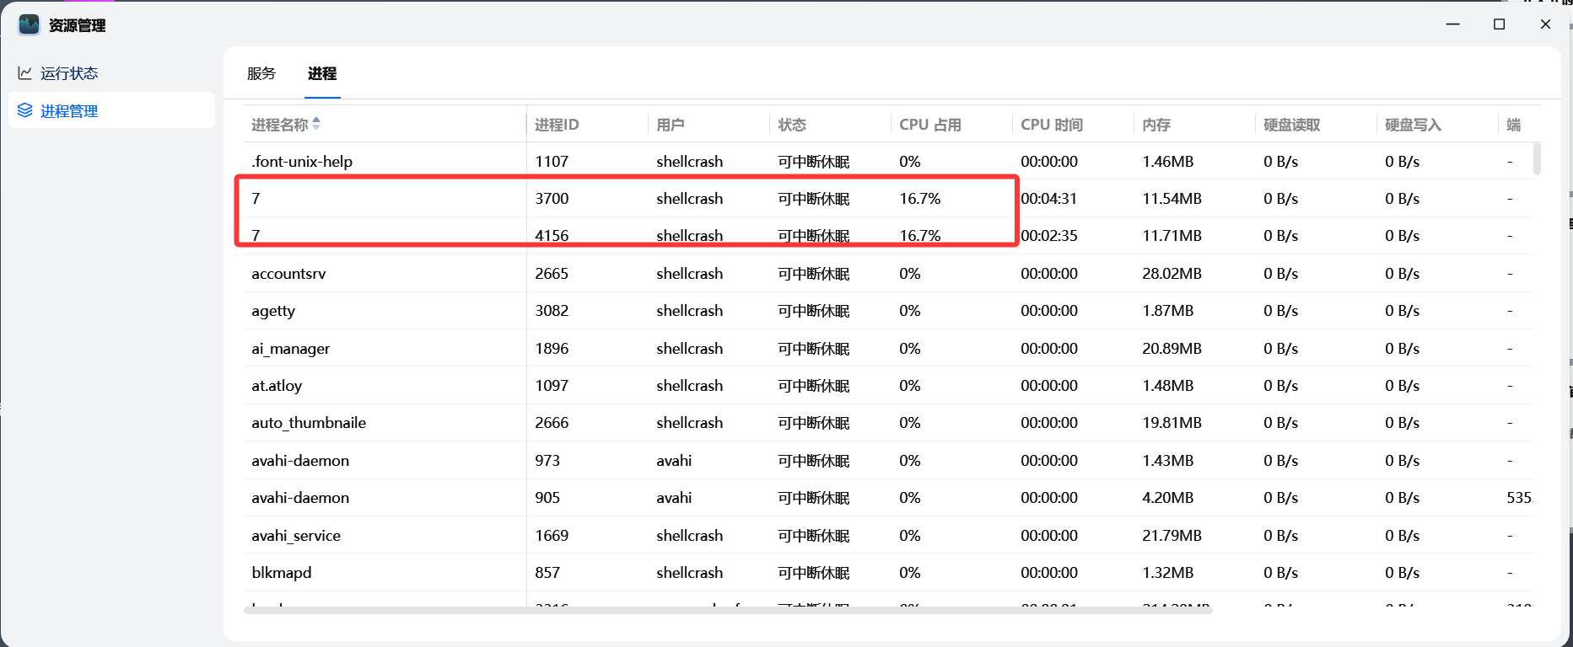Select the 进程 tab

[322, 73]
